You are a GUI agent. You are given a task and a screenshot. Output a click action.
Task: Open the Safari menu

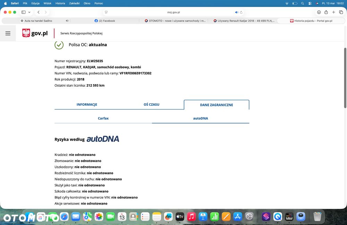pos(15,3)
